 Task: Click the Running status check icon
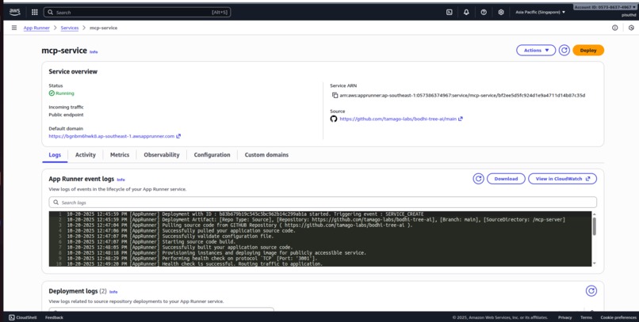click(x=52, y=93)
